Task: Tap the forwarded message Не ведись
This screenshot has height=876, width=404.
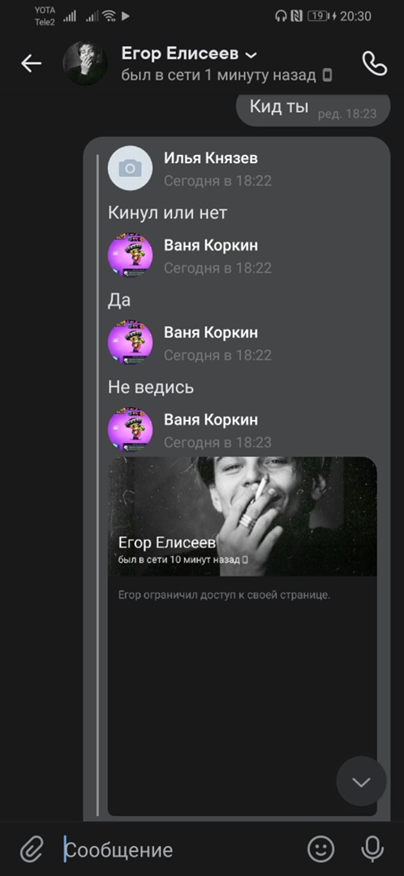Action: pos(151,387)
